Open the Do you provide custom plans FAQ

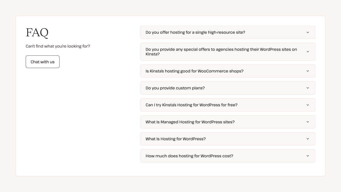(175, 88)
